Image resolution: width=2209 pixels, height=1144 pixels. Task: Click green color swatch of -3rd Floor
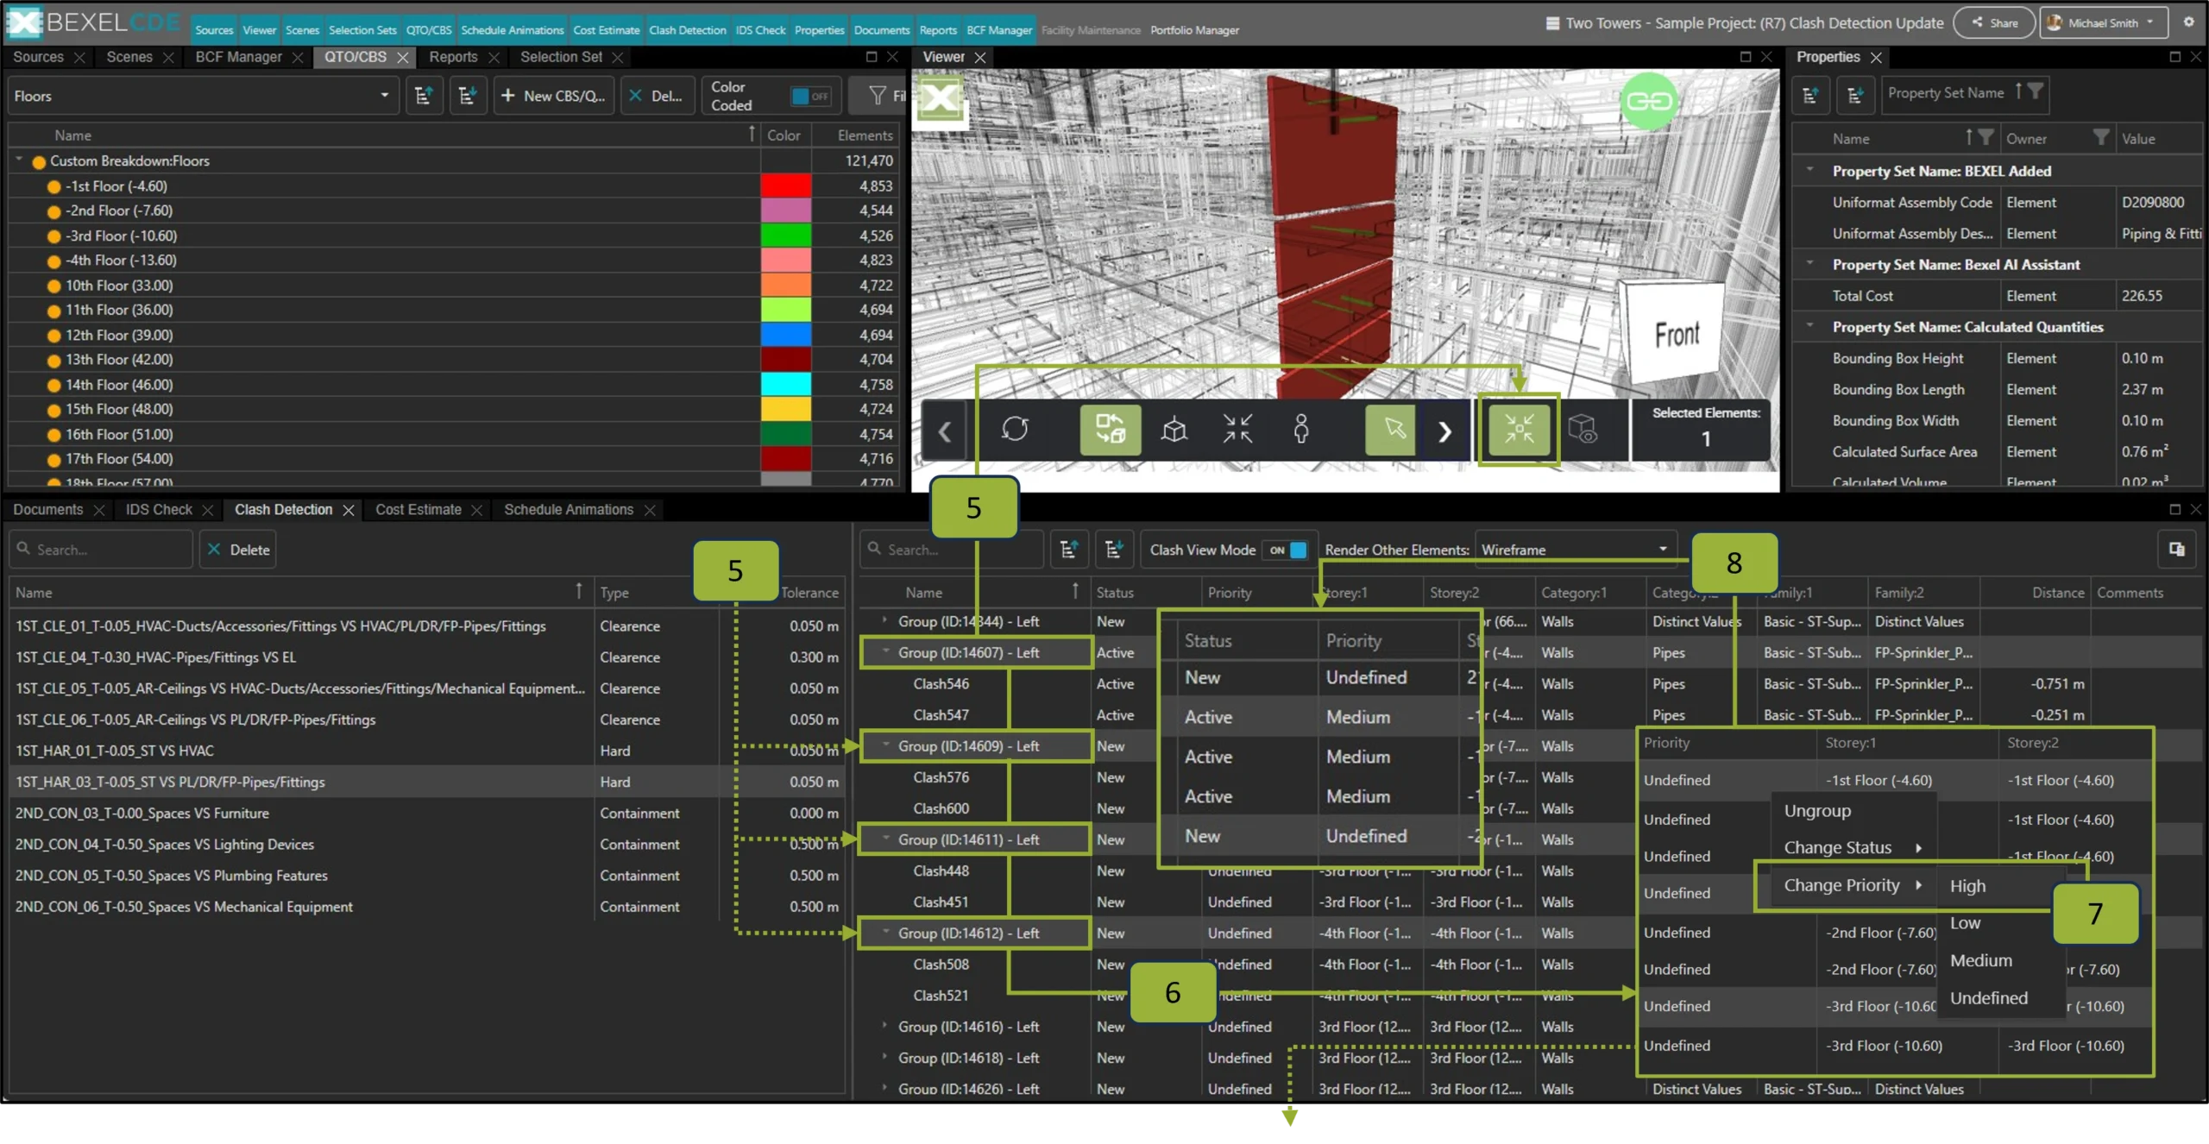click(x=785, y=236)
